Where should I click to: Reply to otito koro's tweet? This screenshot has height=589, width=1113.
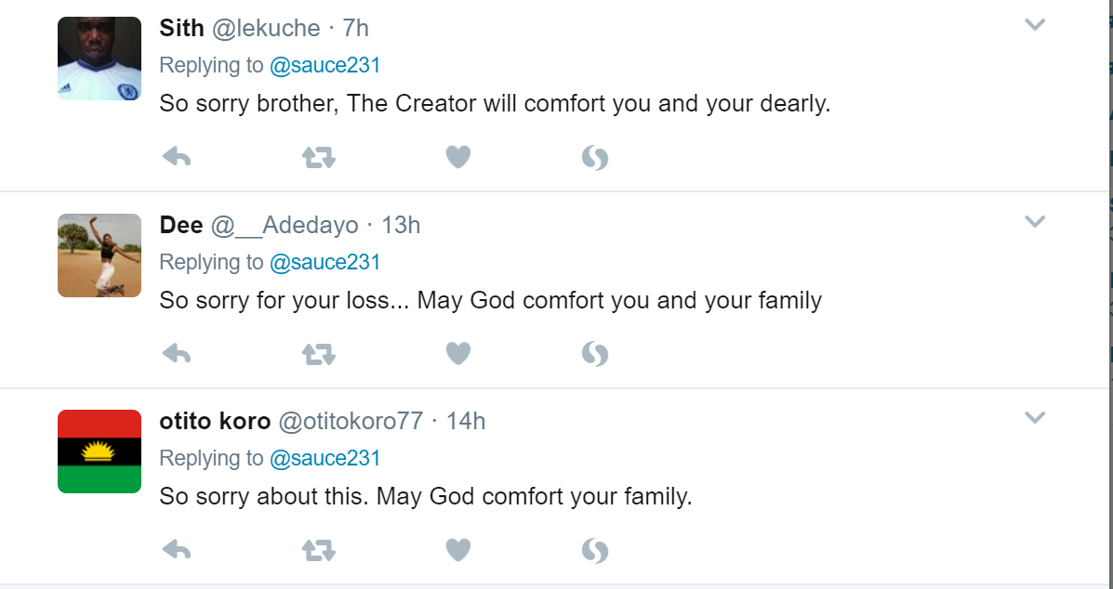tap(176, 550)
